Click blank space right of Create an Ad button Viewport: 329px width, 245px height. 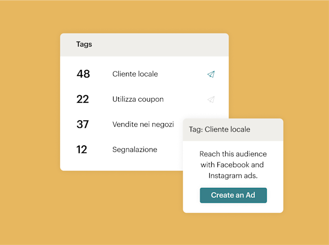pos(275,195)
